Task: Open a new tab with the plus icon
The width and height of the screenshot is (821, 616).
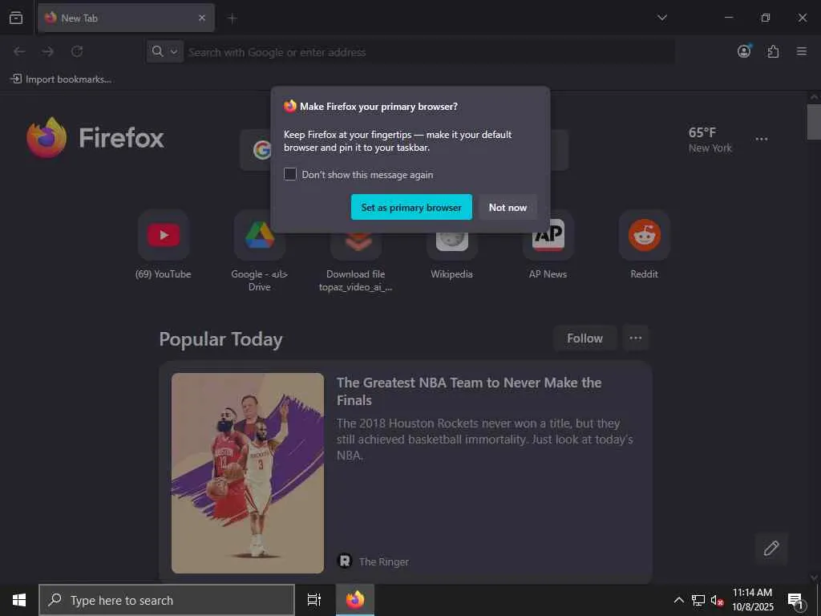Action: (233, 18)
